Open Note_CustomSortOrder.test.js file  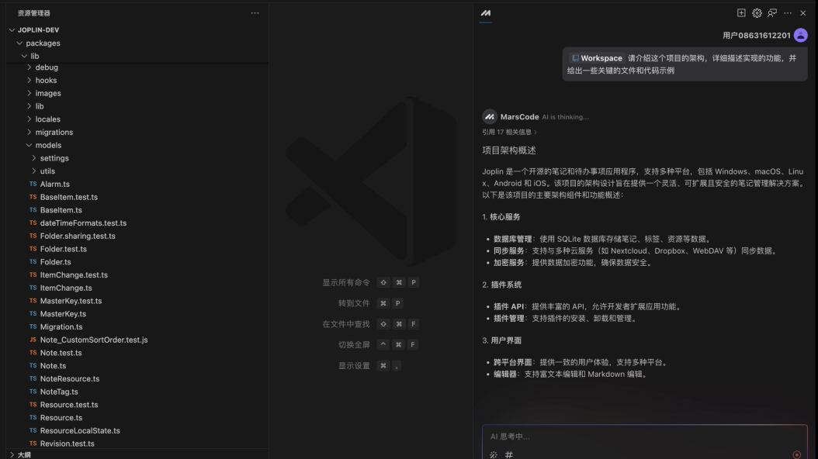[x=94, y=340]
